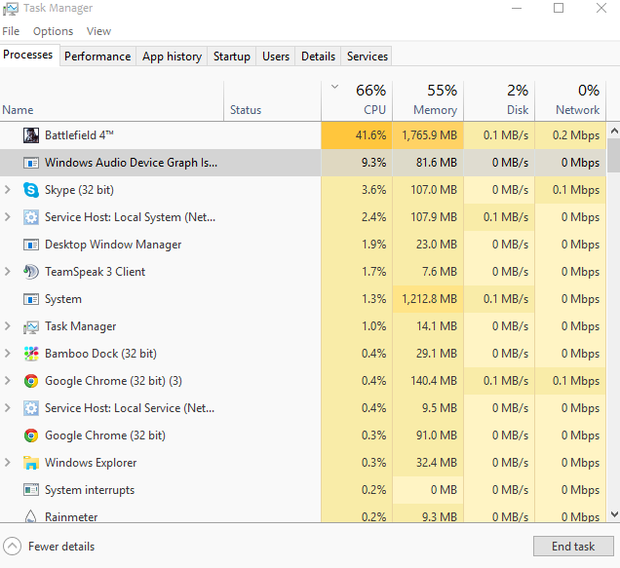Click the 1,212.8 MB memory cell

click(428, 299)
